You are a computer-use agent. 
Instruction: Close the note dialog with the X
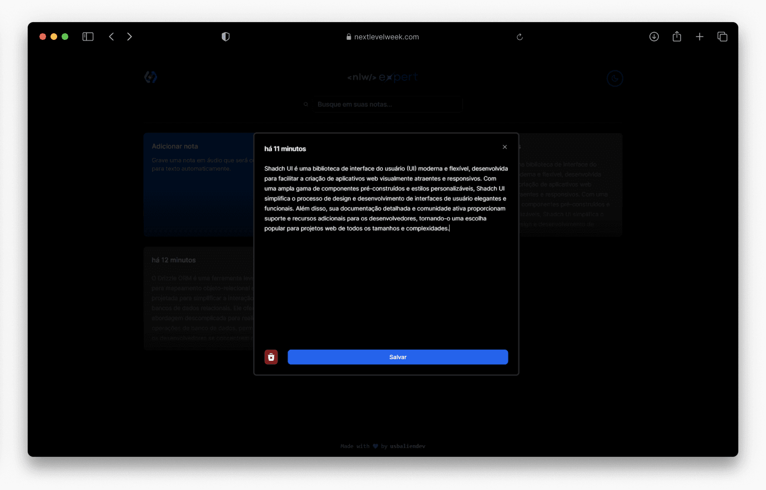pyautogui.click(x=505, y=147)
